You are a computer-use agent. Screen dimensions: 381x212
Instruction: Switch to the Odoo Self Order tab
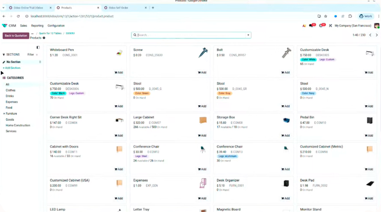[x=118, y=8]
